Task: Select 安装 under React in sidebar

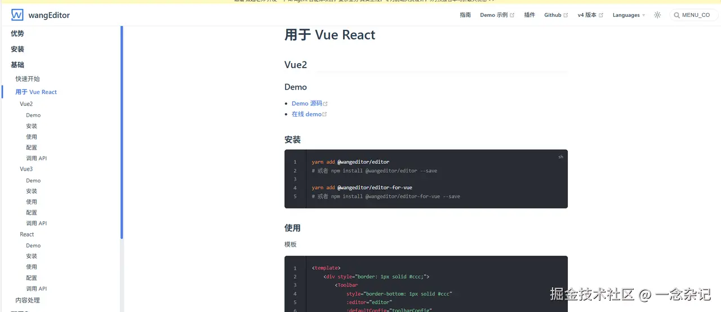Action: point(32,256)
